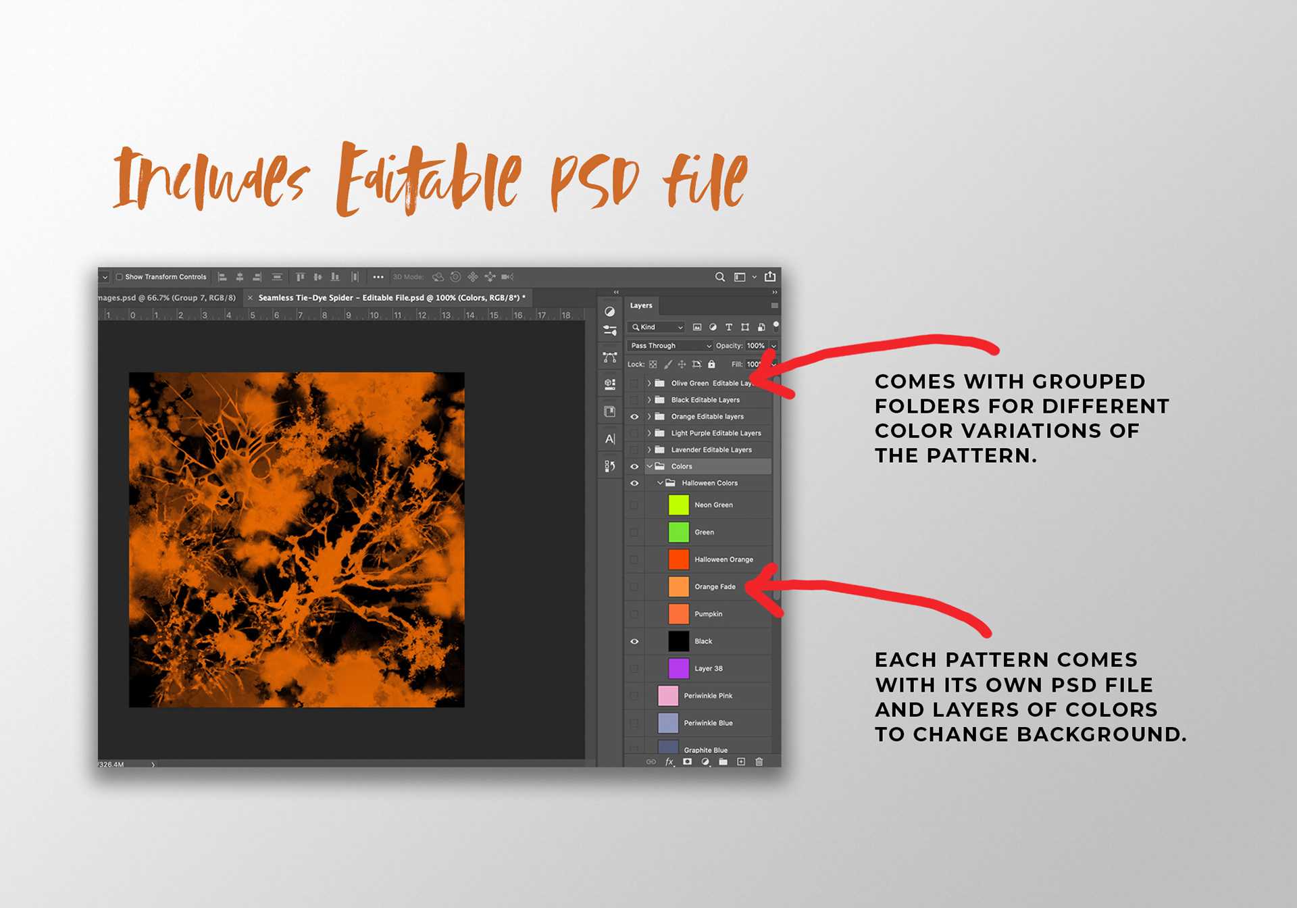The width and height of the screenshot is (1297, 908).
Task: Click the lock all layers padlock
Action: (x=711, y=364)
